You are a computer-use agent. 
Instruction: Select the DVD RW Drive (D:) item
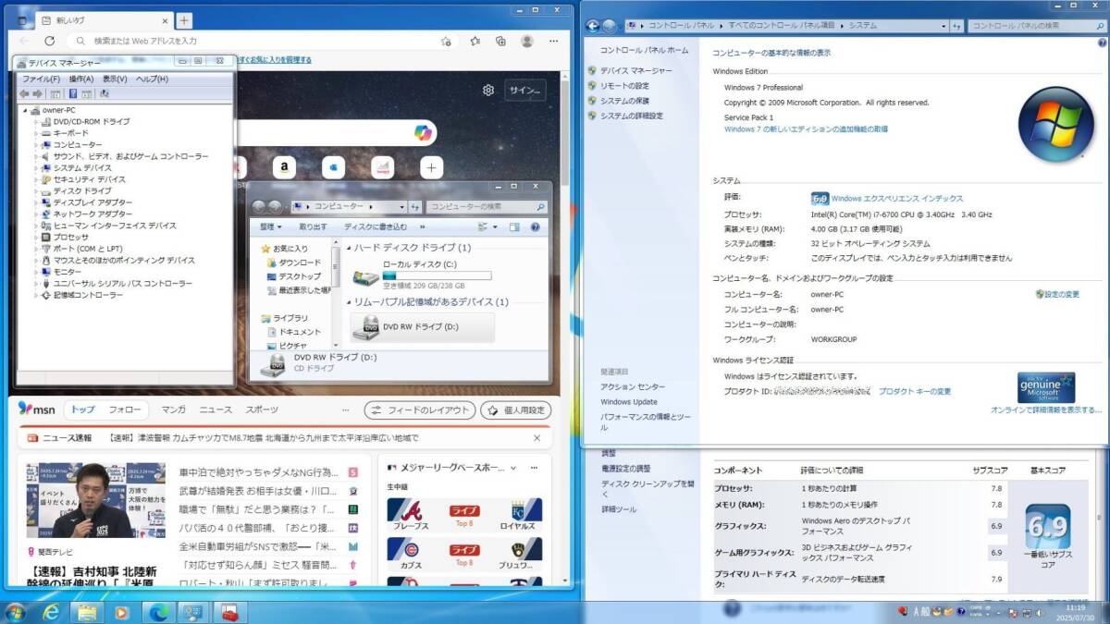coord(422,327)
